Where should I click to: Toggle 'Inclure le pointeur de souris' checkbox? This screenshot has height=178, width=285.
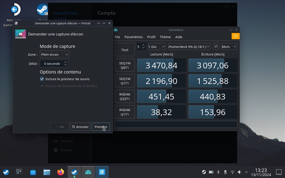click(x=42, y=79)
